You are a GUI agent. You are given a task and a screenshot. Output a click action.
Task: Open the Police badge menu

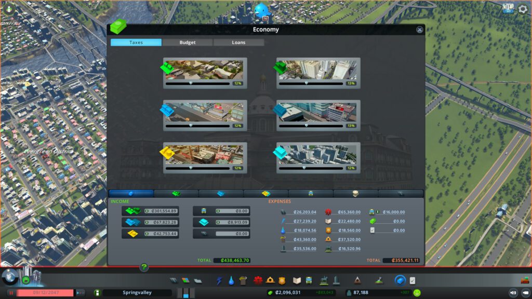click(282, 281)
